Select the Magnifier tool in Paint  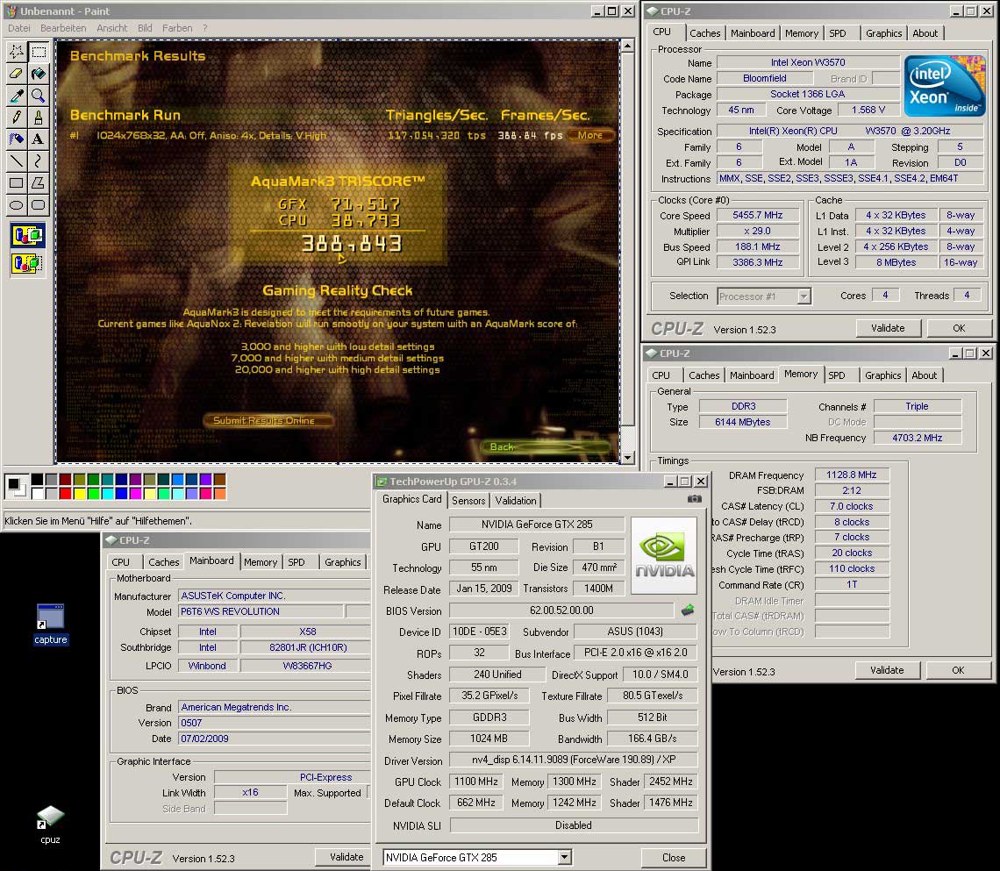pos(39,95)
